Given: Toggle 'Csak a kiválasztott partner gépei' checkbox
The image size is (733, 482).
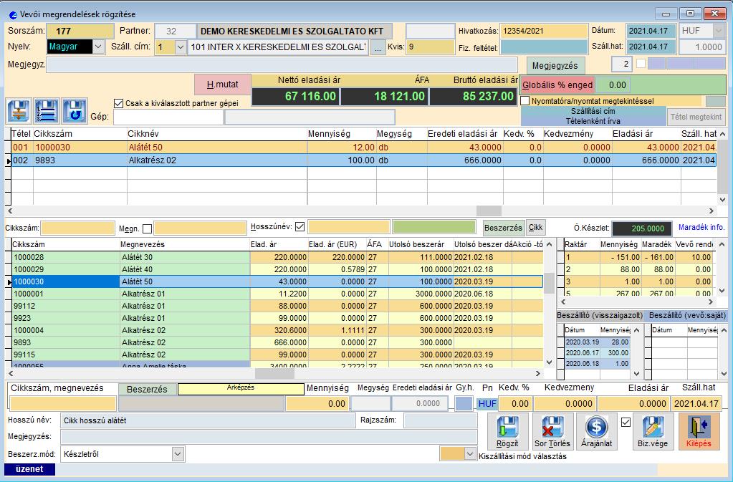Looking at the screenshot, I should [119, 103].
